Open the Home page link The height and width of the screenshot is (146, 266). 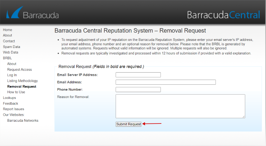[7, 30]
